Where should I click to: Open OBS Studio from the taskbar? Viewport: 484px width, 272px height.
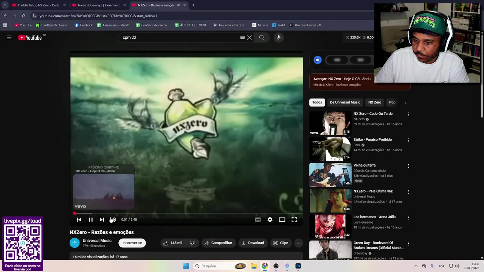pos(276,266)
